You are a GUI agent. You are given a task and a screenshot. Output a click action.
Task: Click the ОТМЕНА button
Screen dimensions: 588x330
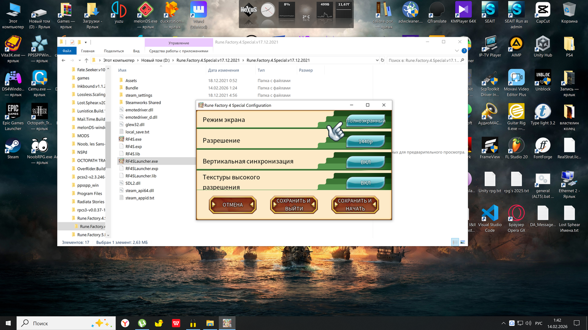[x=232, y=204]
